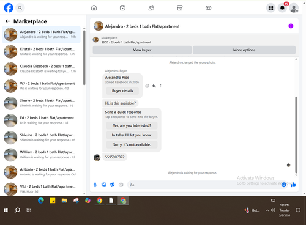Open the taskbar clock and date

click(x=285, y=210)
